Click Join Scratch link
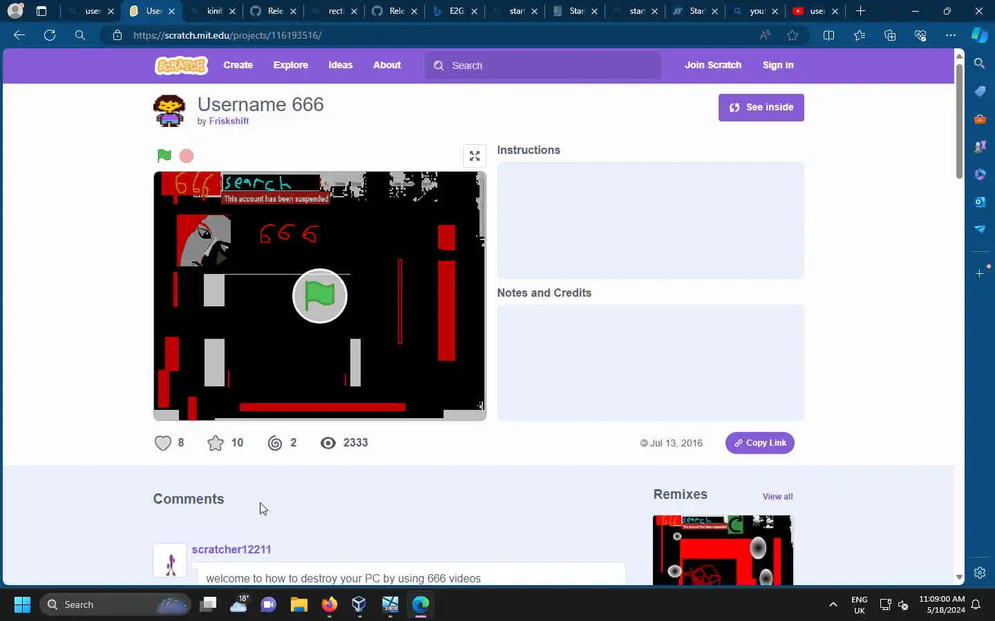995x621 pixels. click(x=712, y=66)
